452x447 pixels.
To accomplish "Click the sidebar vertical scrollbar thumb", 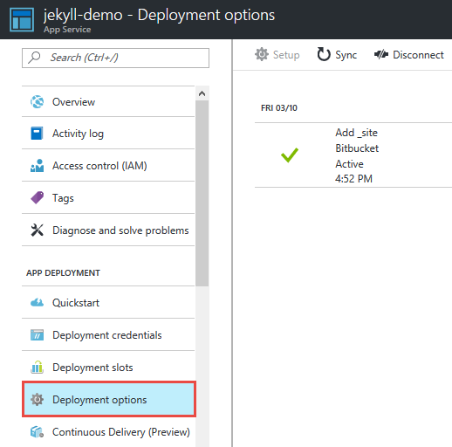I will pyautogui.click(x=202, y=193).
